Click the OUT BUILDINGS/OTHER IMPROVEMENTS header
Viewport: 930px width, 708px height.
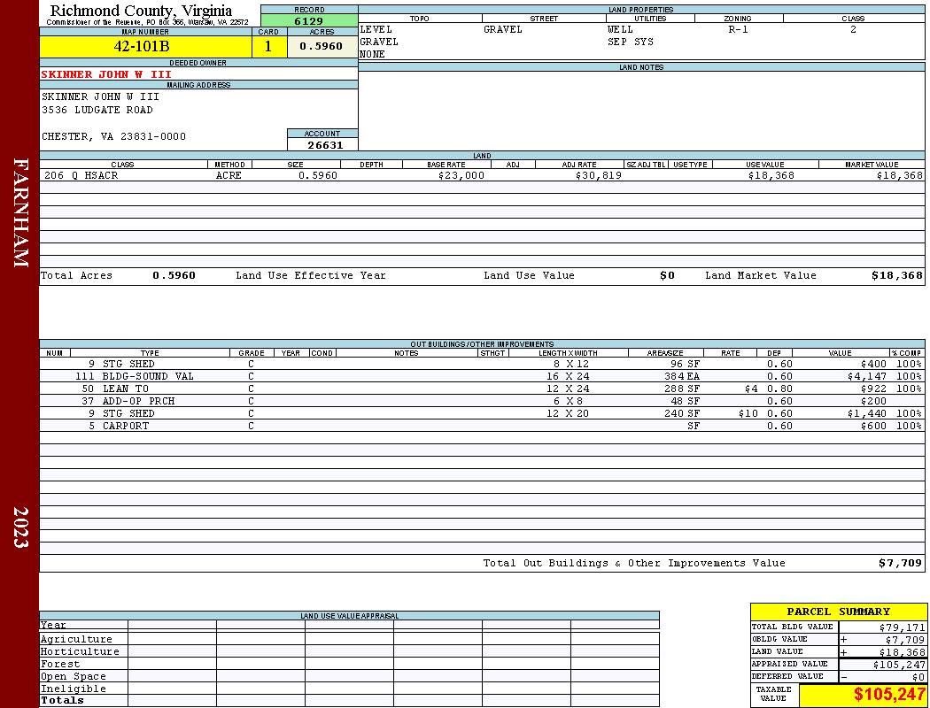(x=482, y=344)
